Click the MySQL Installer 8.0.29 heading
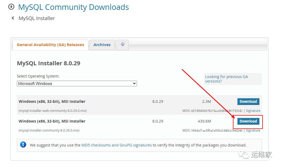The height and width of the screenshot is (167, 281). [x=49, y=63]
